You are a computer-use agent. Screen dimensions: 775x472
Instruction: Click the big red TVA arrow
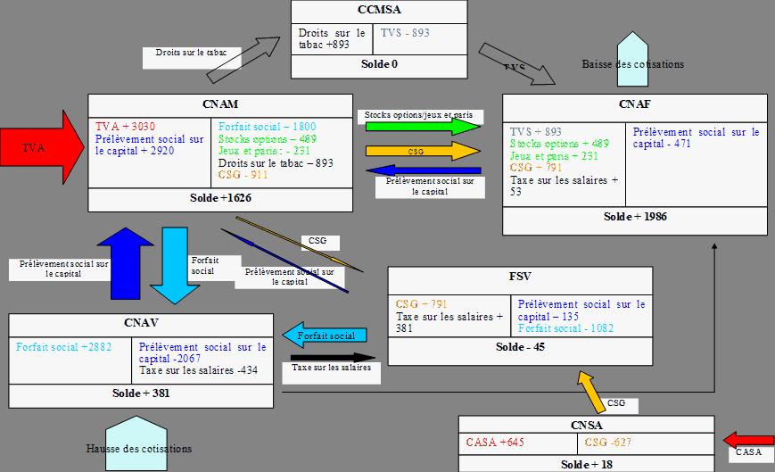pos(42,147)
